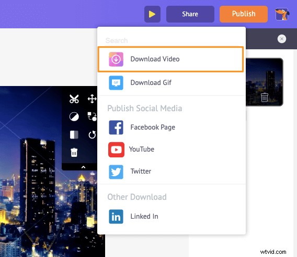Delete the scene thumbnail via trash icon

point(265,97)
